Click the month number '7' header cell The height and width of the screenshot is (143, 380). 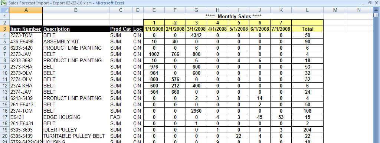point(281,23)
